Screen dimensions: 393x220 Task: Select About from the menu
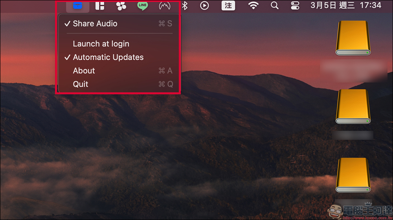[x=84, y=71]
